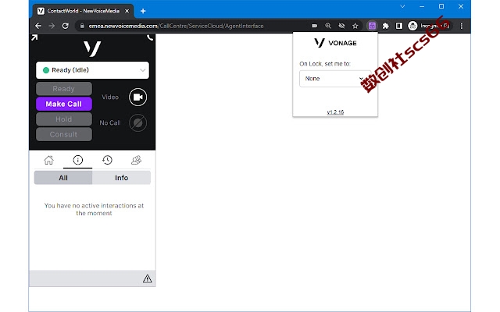Click the Vonage logo in the extension popup
The image size is (500, 312).
click(x=335, y=43)
